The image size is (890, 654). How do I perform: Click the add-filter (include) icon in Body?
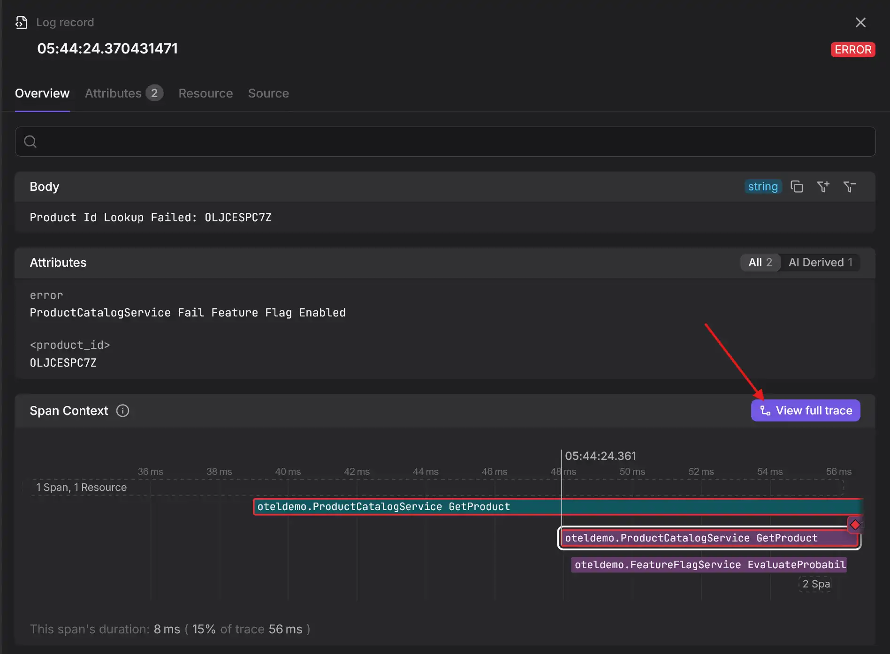point(823,187)
